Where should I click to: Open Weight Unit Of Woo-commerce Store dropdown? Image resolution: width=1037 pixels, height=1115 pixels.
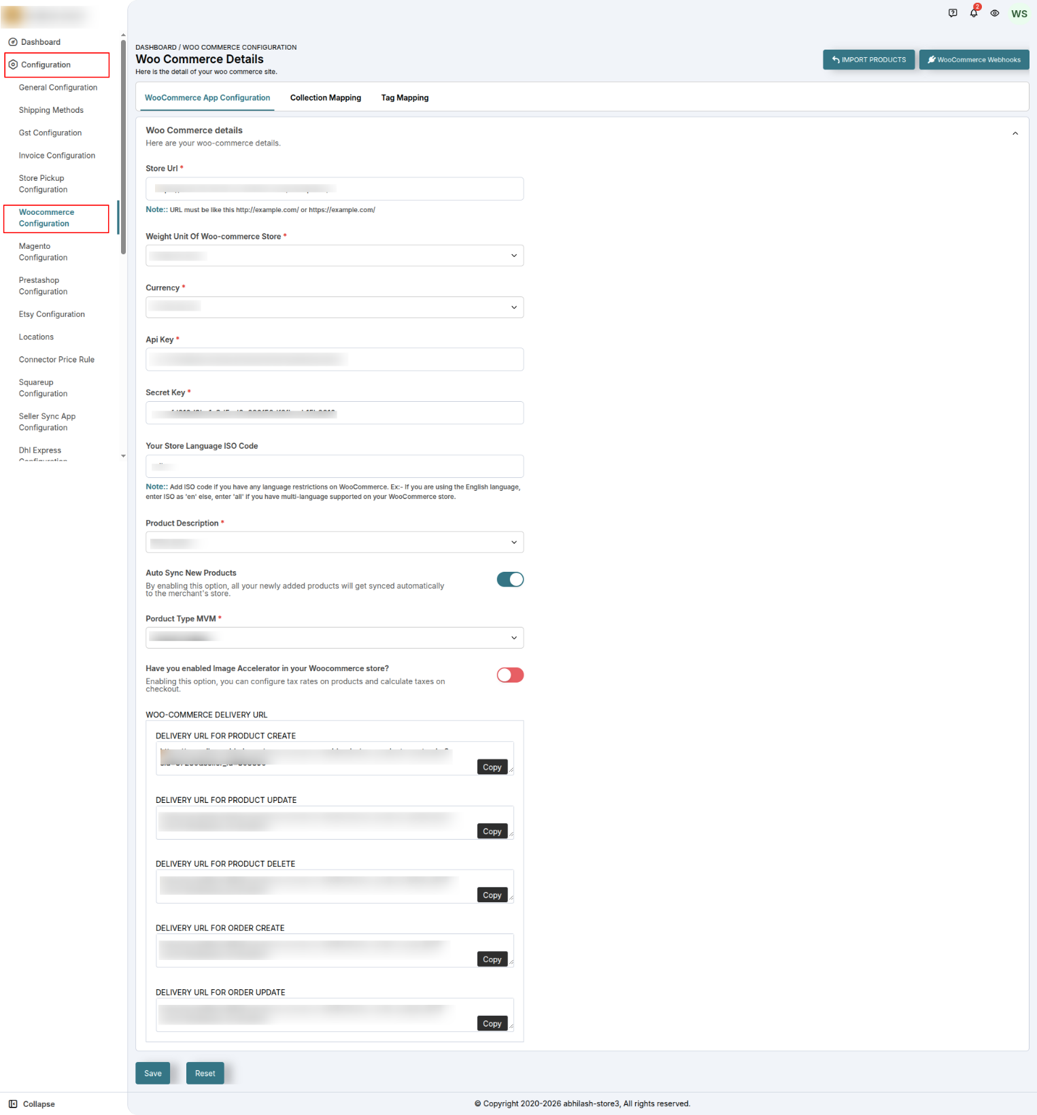(335, 256)
